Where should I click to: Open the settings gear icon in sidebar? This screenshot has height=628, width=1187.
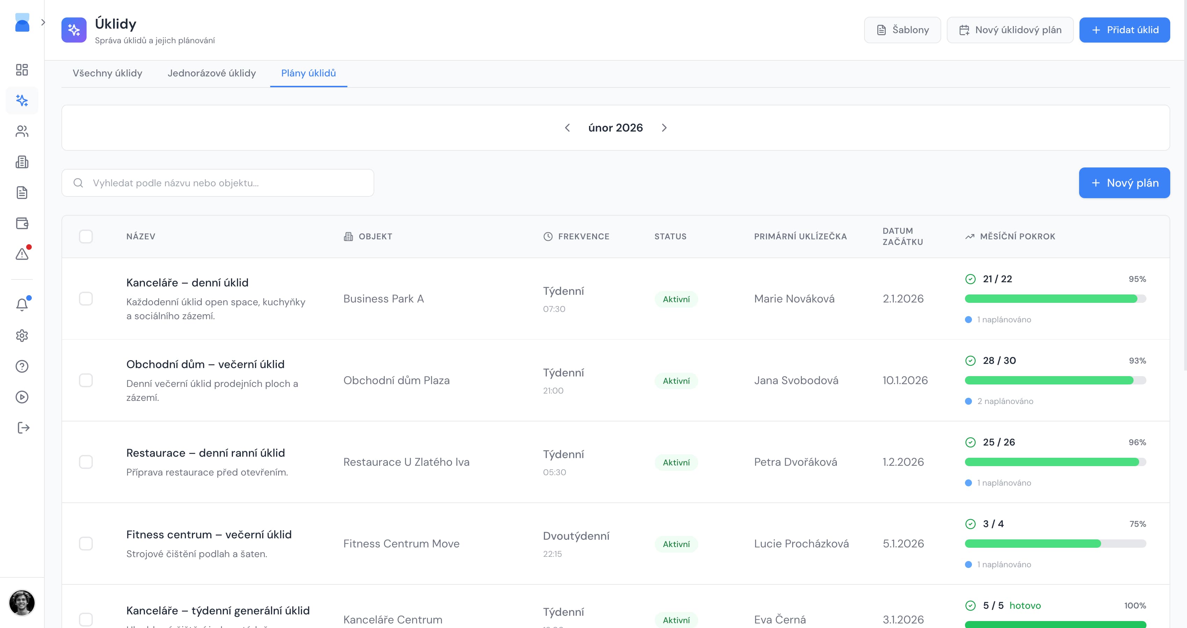22,336
